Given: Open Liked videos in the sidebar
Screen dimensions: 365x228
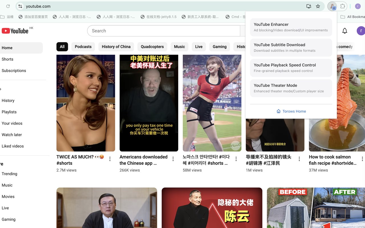Looking at the screenshot, I should pyautogui.click(x=21, y=146).
